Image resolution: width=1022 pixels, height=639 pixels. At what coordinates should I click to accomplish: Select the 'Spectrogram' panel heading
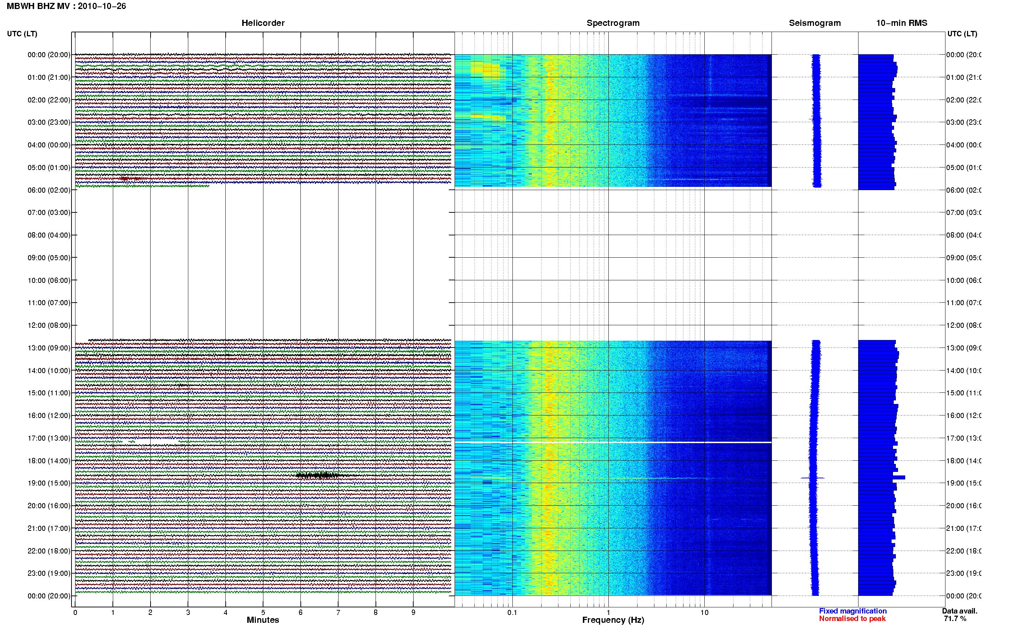coord(613,23)
